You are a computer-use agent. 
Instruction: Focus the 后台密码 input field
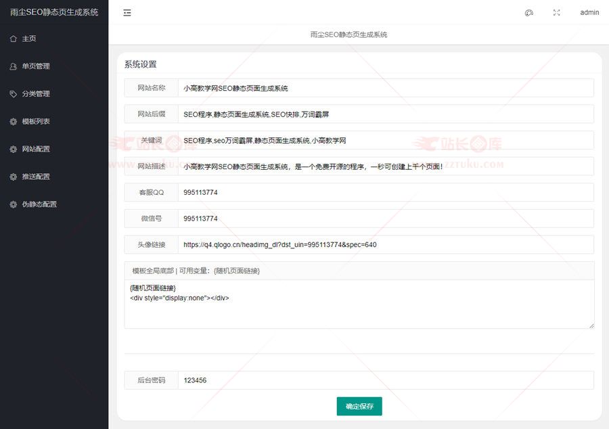coord(386,380)
